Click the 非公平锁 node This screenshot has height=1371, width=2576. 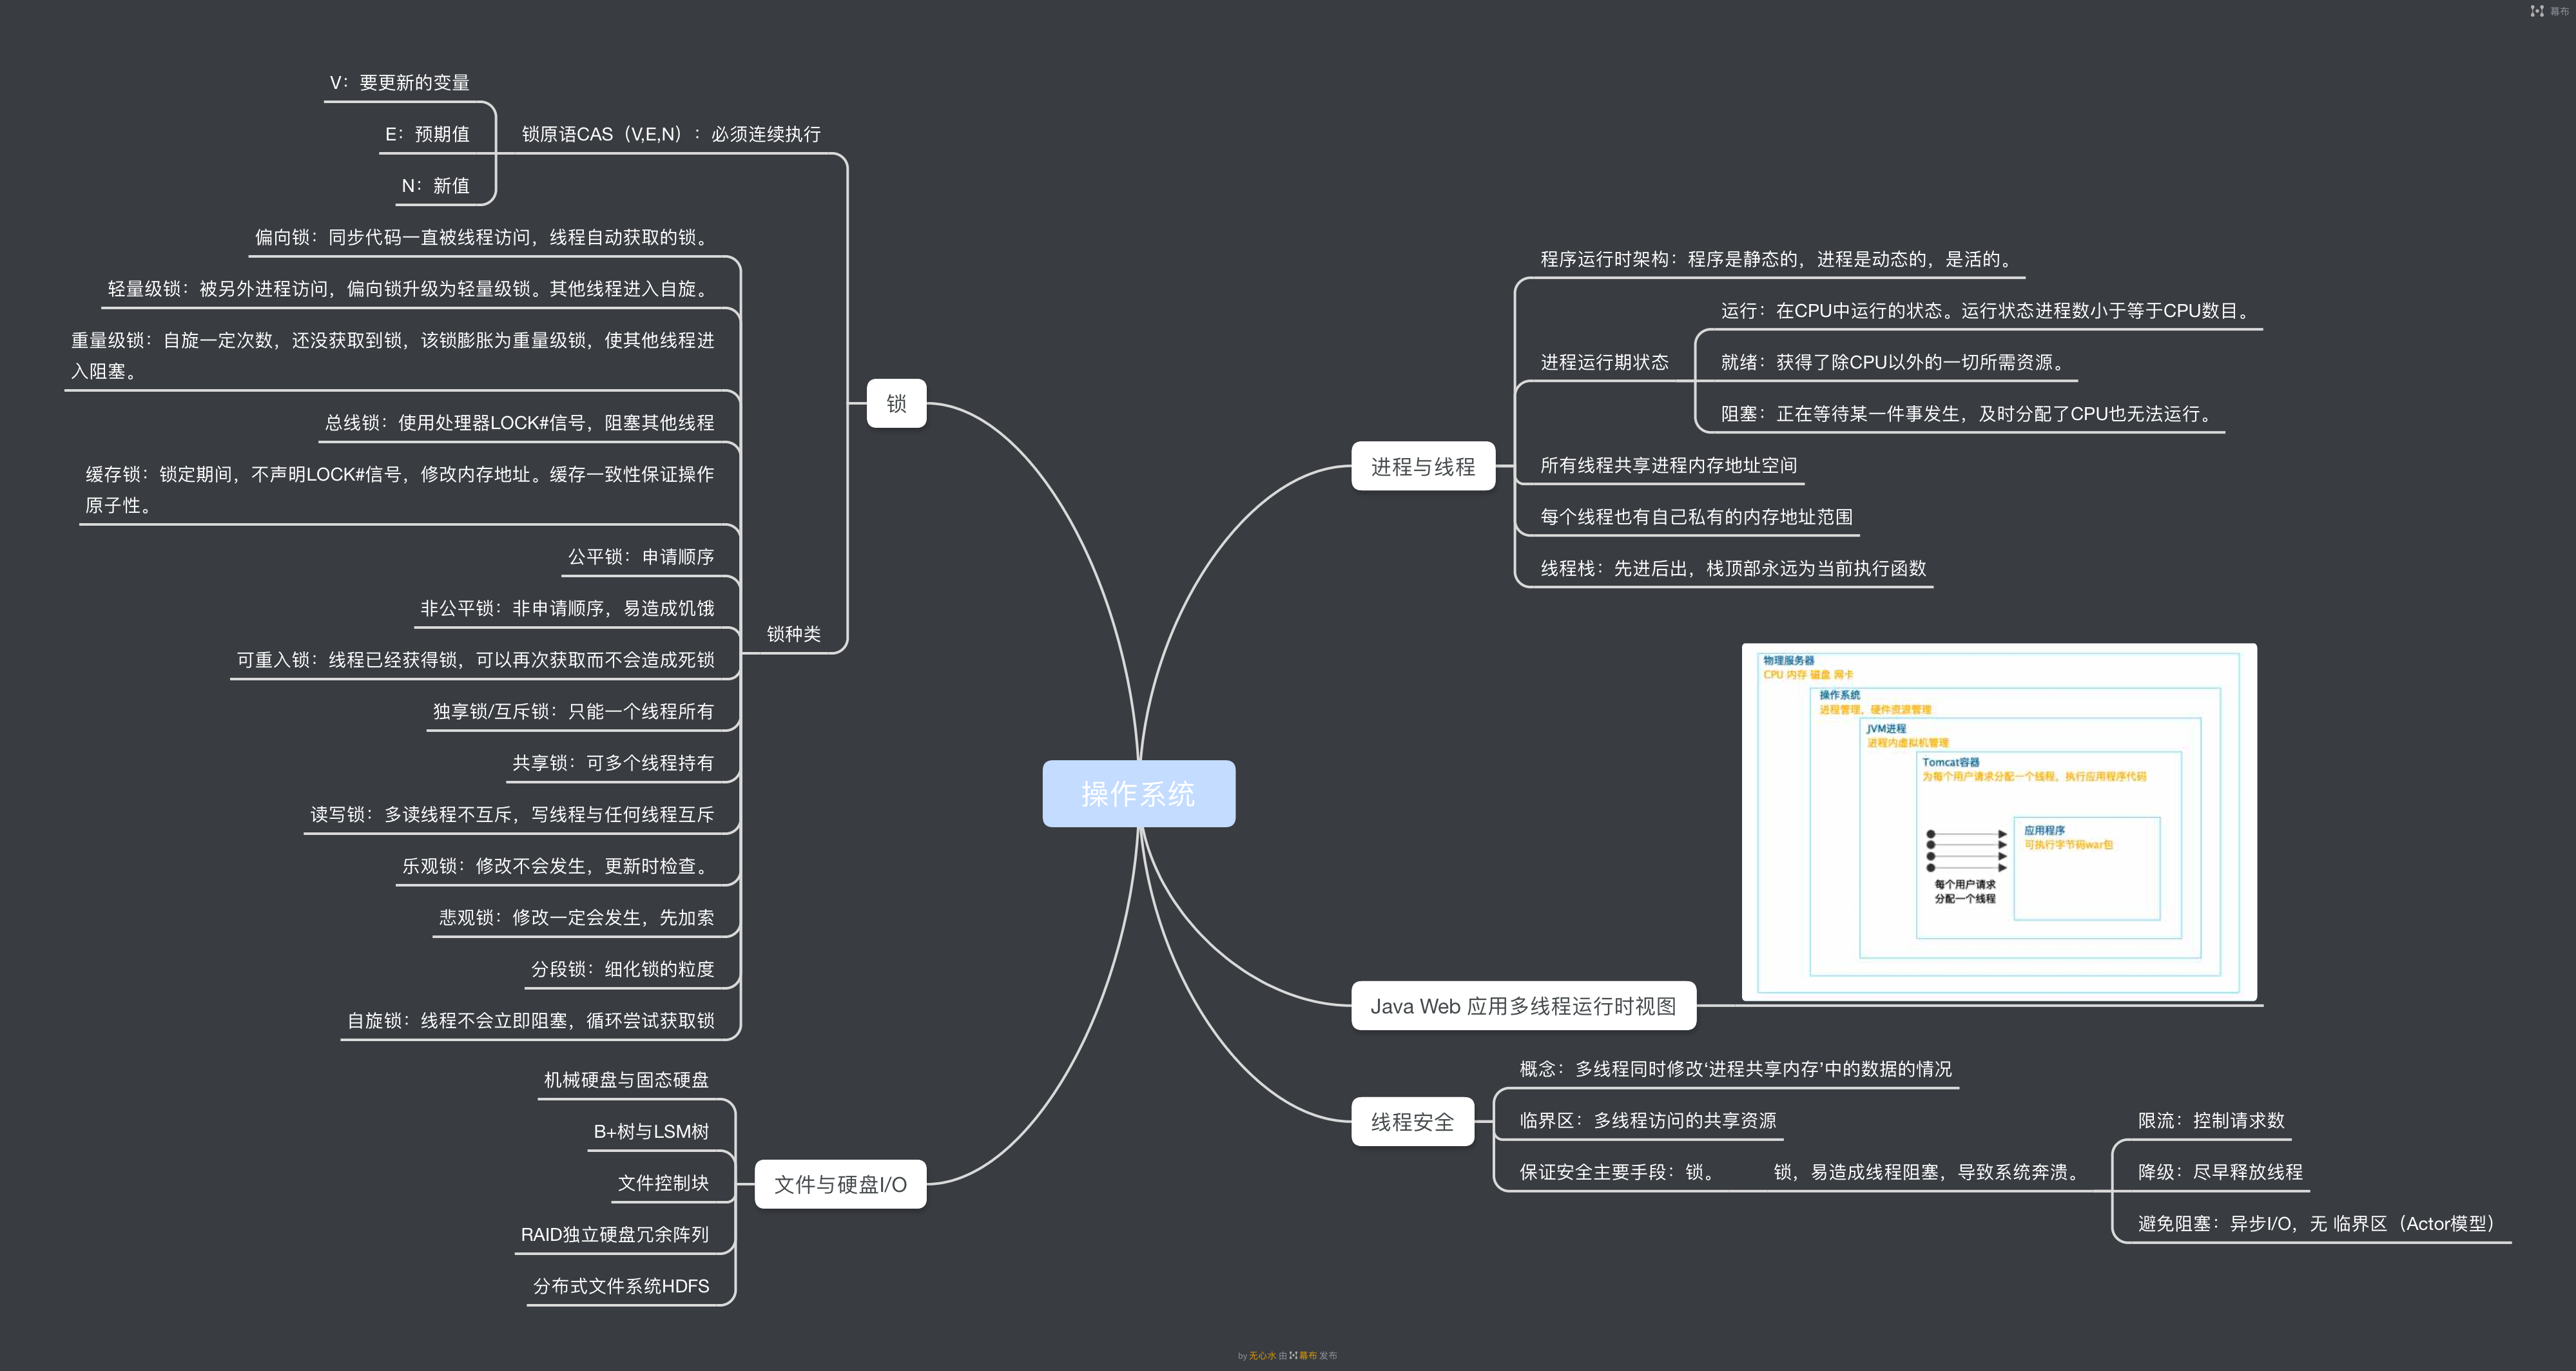[567, 609]
